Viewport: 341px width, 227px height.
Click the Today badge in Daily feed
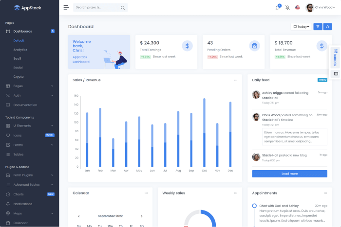(322, 80)
